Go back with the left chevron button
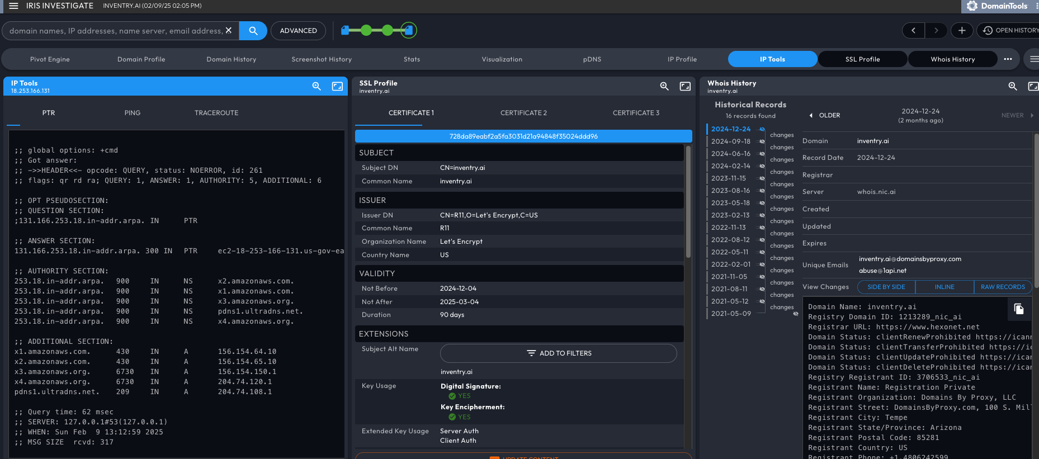The height and width of the screenshot is (459, 1039). point(913,30)
